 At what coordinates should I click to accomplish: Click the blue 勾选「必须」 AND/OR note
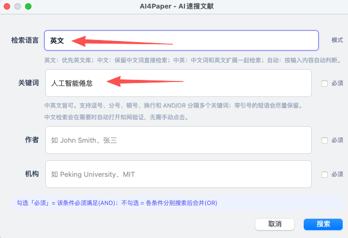click(x=117, y=203)
